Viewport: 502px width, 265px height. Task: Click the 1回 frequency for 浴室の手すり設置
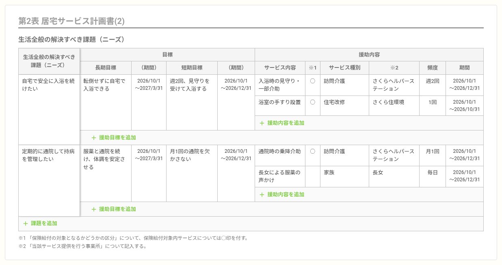[433, 106]
